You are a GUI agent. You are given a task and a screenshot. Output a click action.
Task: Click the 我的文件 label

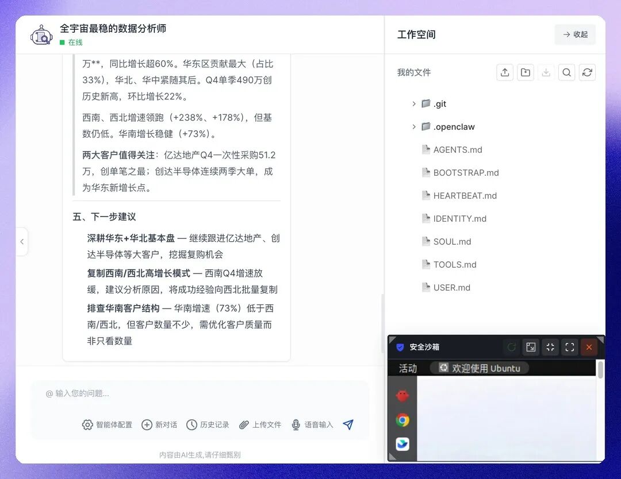tap(414, 72)
